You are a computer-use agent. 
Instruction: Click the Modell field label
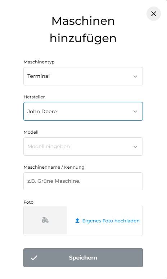(31, 132)
